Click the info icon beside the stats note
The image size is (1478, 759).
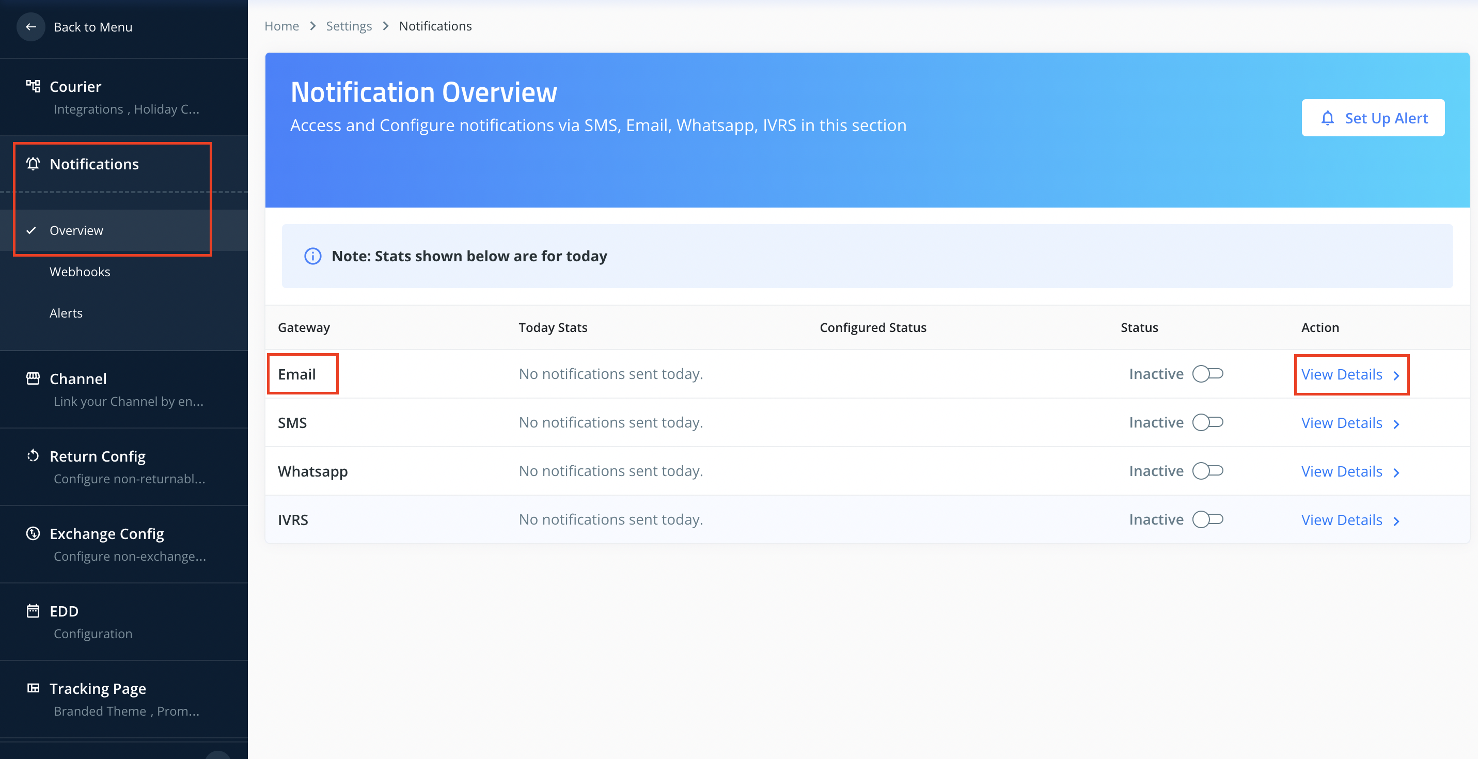point(313,256)
